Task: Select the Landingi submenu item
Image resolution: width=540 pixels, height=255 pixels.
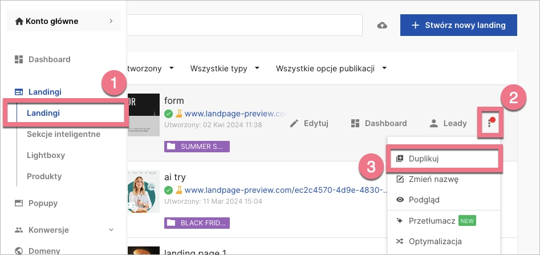Action: click(x=43, y=113)
